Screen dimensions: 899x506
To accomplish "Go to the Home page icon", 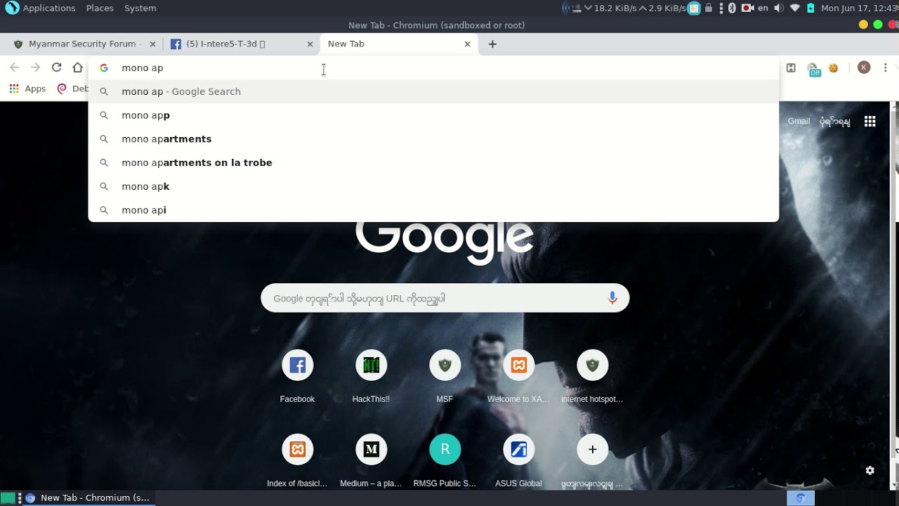I will 78,67.
